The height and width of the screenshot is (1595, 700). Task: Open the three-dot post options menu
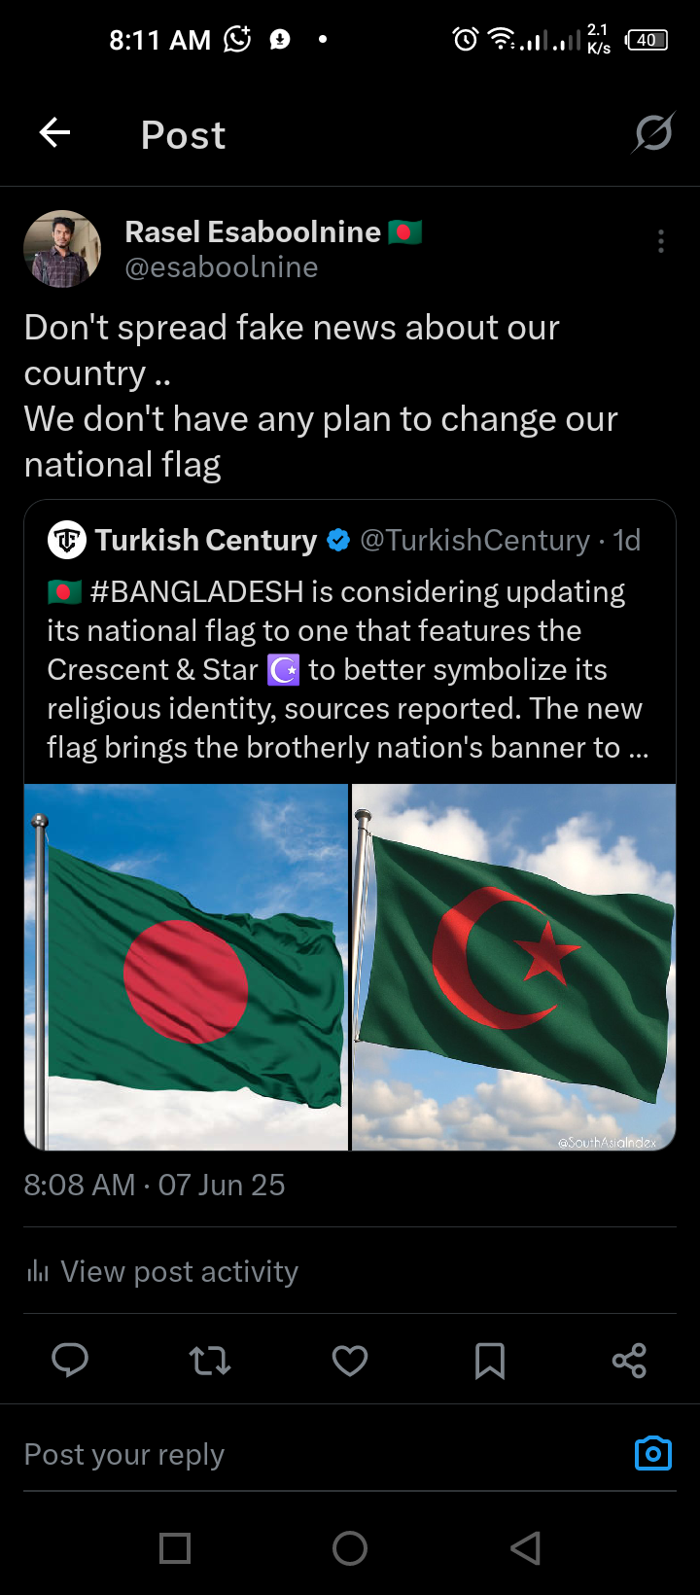point(661,241)
